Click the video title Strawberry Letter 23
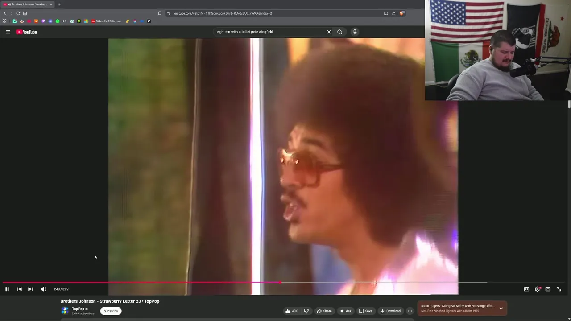571x321 pixels. click(110, 301)
